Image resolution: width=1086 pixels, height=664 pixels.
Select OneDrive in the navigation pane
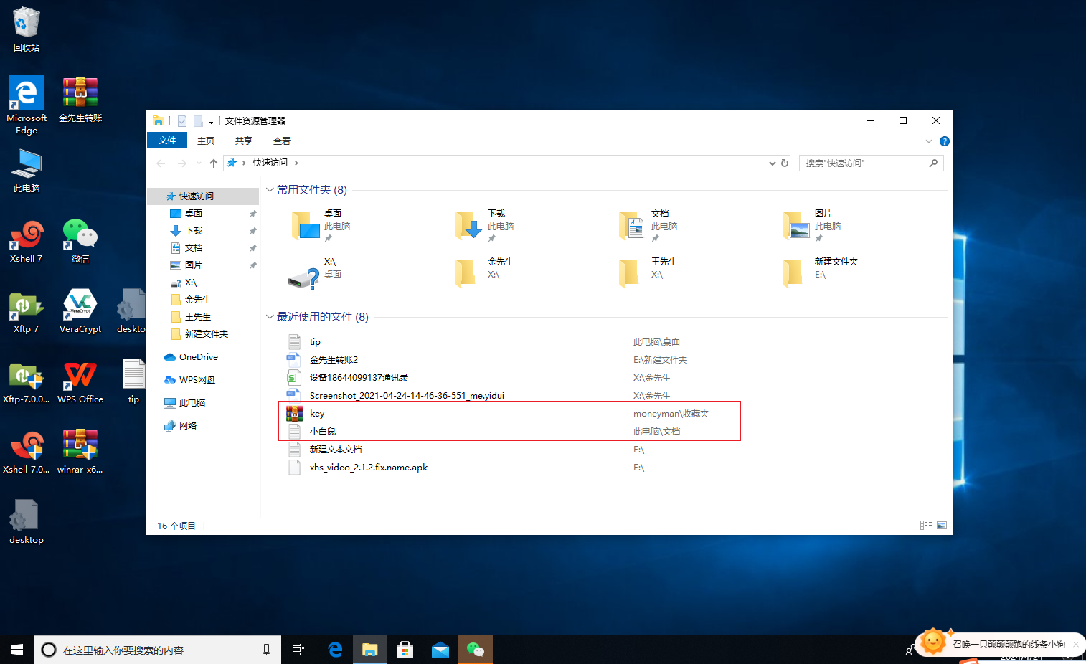198,357
